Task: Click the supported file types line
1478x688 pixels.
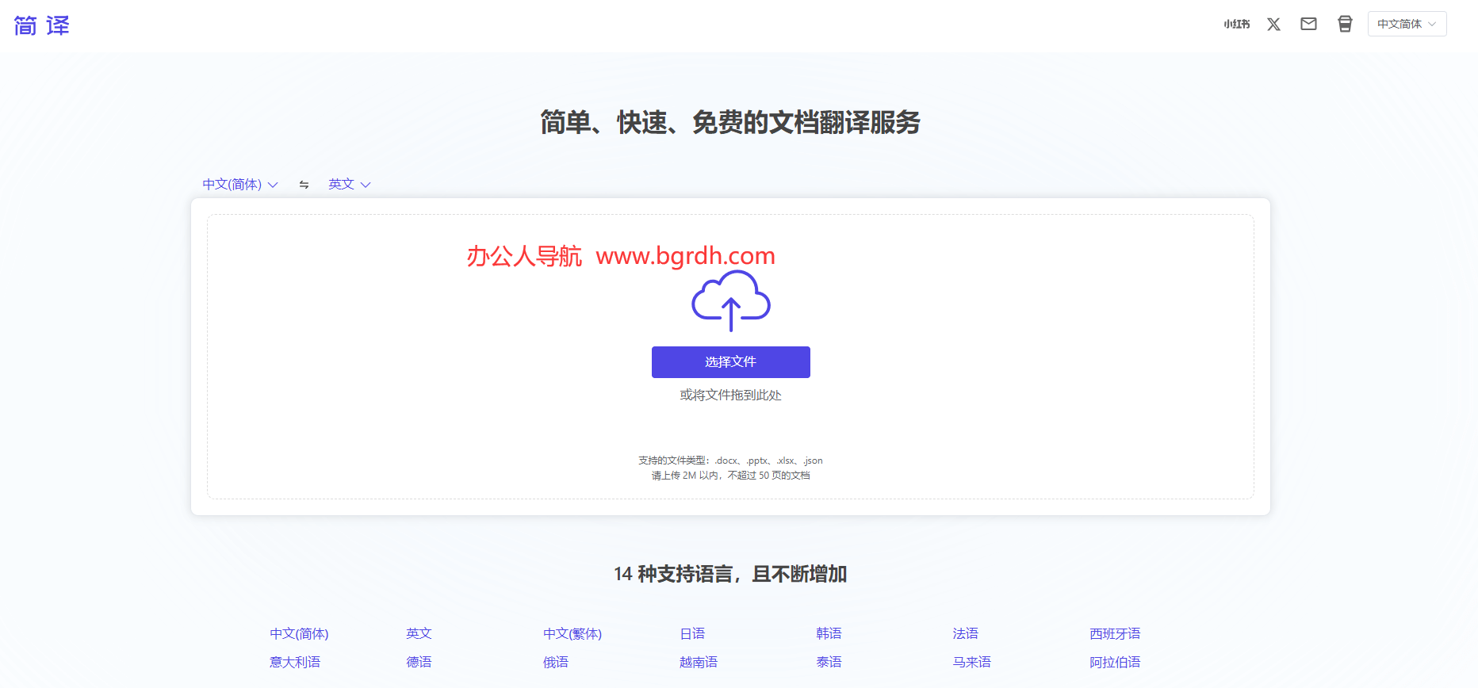Action: 730,461
